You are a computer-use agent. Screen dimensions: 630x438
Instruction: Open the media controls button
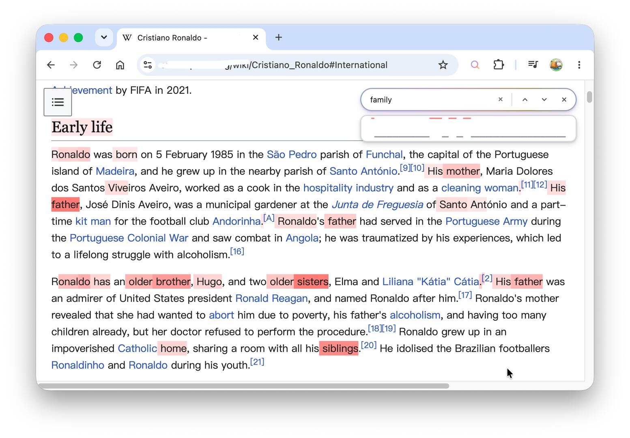(x=533, y=65)
